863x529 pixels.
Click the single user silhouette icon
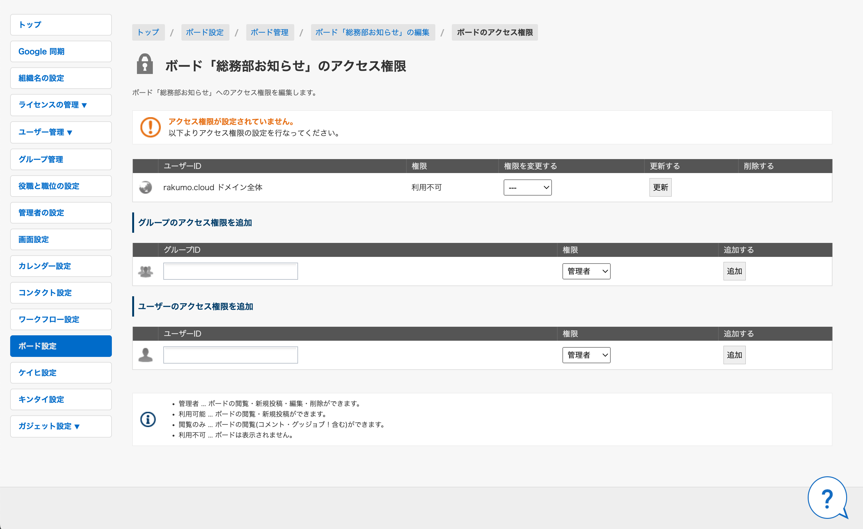pos(145,355)
